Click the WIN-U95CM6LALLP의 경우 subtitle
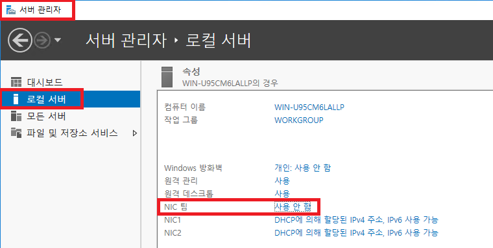This screenshot has width=493, height=248. click(x=230, y=83)
